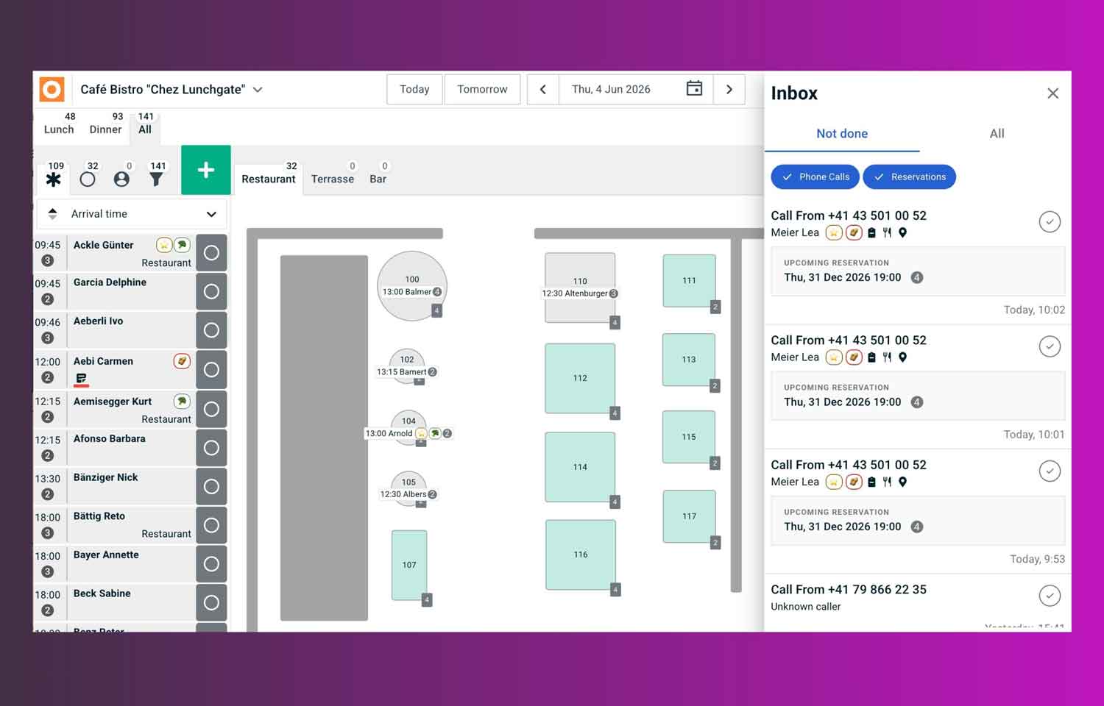
Task: Expand the Café Bistro restaurant selector
Action: [258, 90]
